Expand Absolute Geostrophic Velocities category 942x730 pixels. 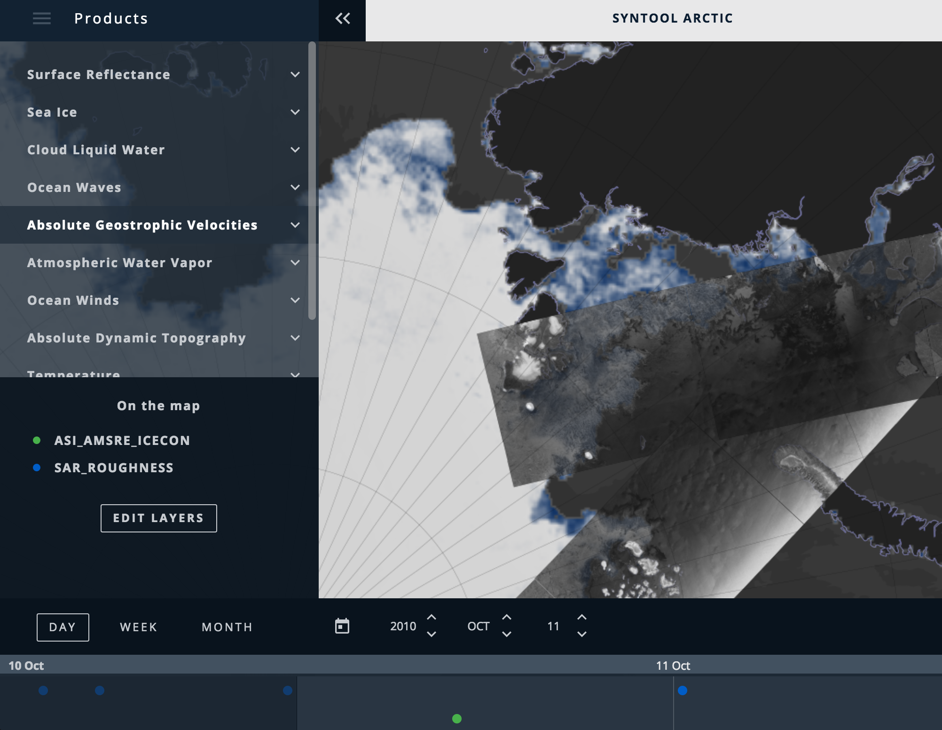[x=295, y=225]
